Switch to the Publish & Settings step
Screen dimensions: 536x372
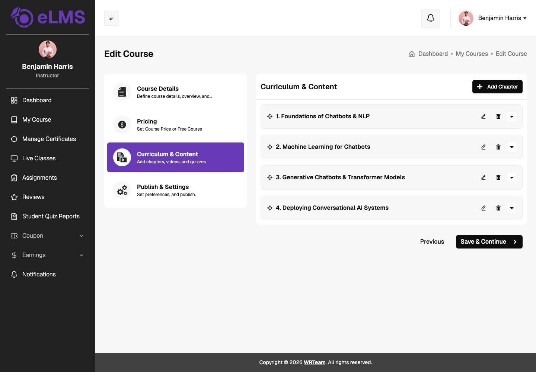pyautogui.click(x=176, y=190)
